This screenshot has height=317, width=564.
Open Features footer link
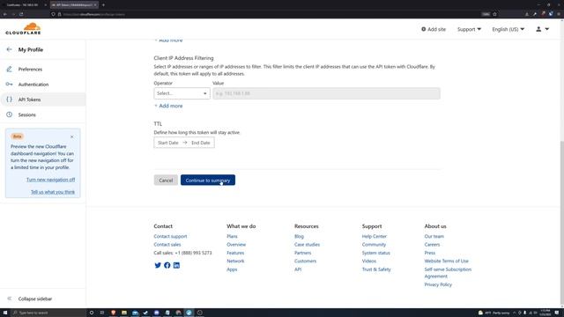(235, 253)
